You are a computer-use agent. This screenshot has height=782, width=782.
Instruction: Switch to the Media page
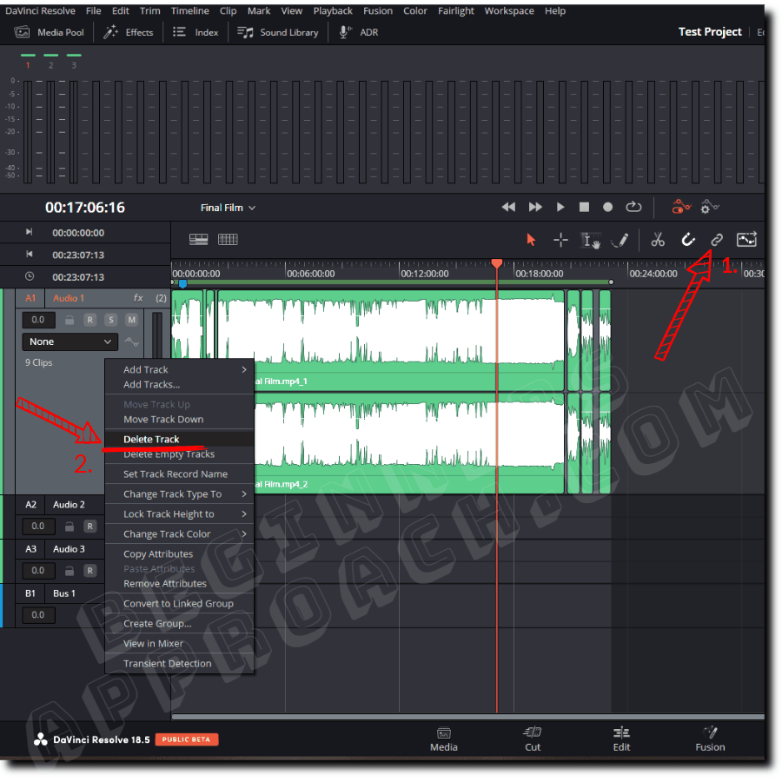point(443,739)
